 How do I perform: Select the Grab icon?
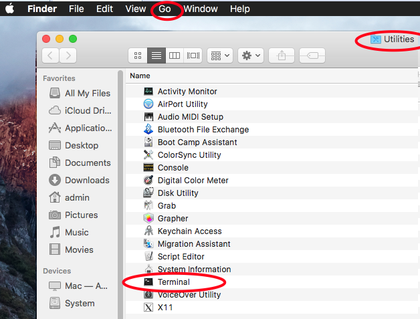point(148,206)
